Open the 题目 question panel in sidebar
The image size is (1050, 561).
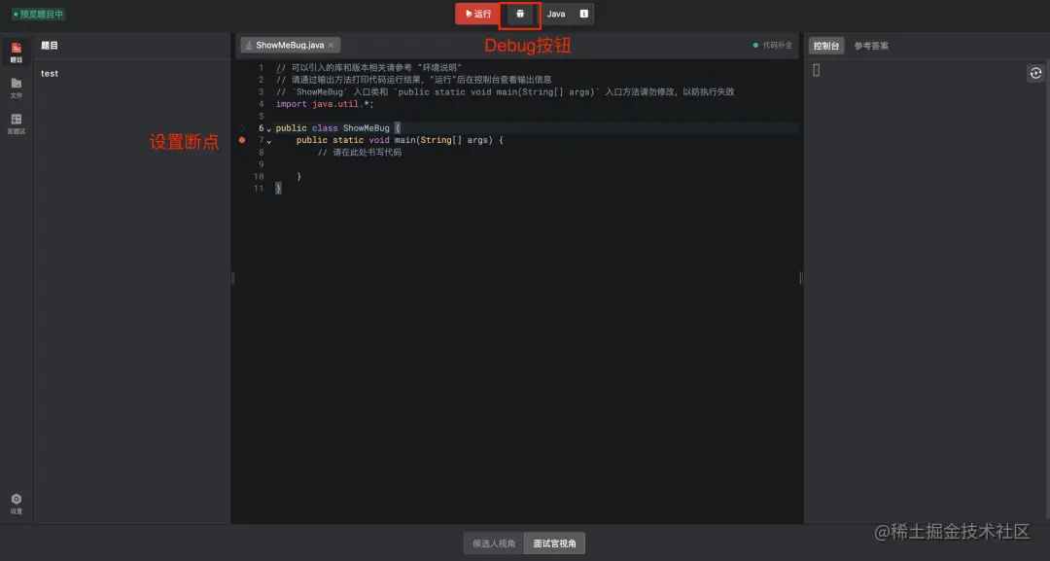coord(17,53)
